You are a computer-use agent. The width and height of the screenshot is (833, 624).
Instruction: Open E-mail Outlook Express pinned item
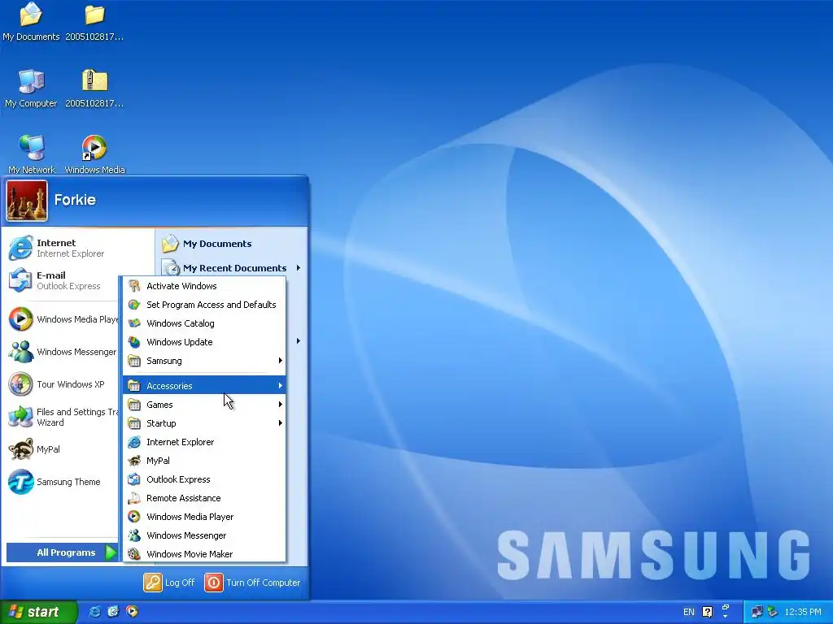tap(61, 280)
